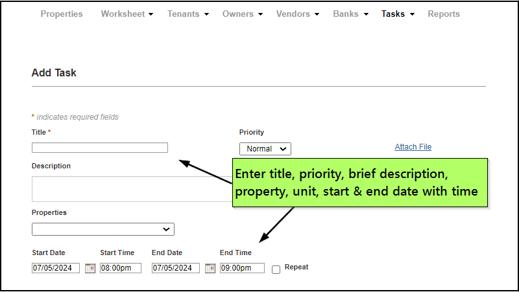The image size is (519, 292).
Task: Select the Start Time field showing 08:00pm
Action: point(120,268)
